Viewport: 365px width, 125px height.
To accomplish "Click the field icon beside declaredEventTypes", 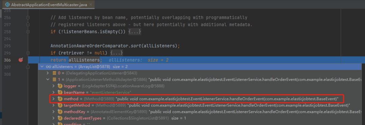I will pyautogui.click(x=60, y=118).
